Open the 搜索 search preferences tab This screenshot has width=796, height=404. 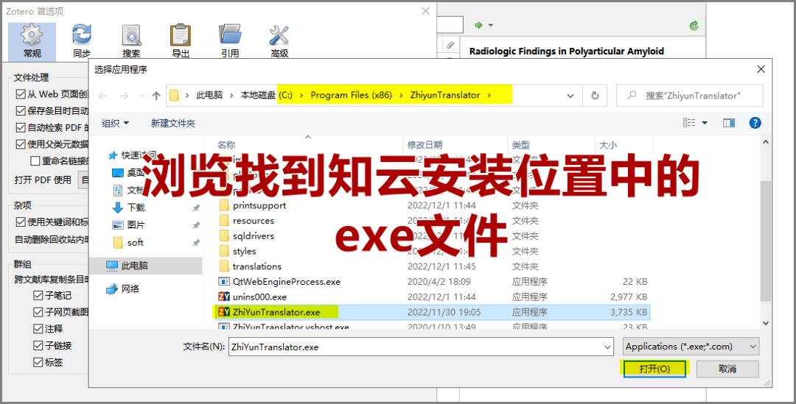[x=131, y=41]
